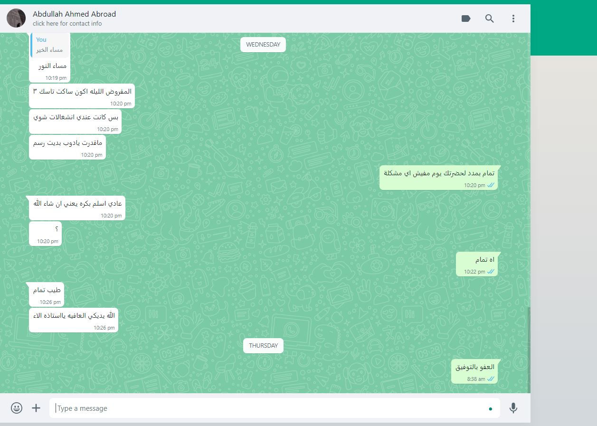
Task: Open Abdullah Ahmed Abroad profile picture
Action: click(16, 18)
